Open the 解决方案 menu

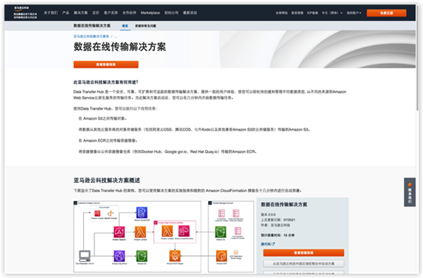[x=81, y=13]
